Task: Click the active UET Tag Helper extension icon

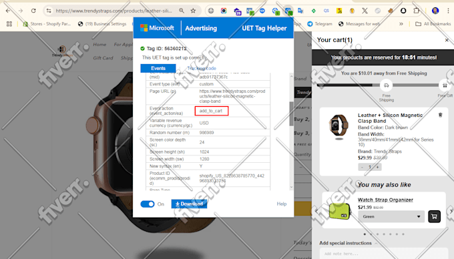Action: [x=288, y=11]
